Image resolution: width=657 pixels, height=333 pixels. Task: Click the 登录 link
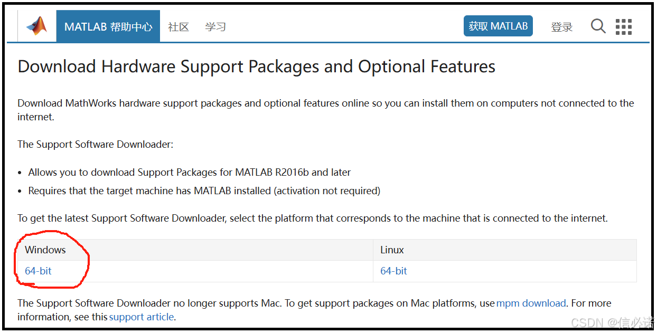[562, 27]
